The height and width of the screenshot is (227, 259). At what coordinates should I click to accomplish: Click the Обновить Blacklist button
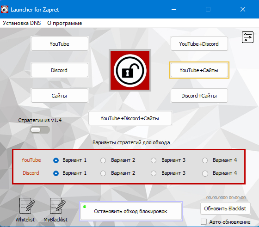pos(225,209)
